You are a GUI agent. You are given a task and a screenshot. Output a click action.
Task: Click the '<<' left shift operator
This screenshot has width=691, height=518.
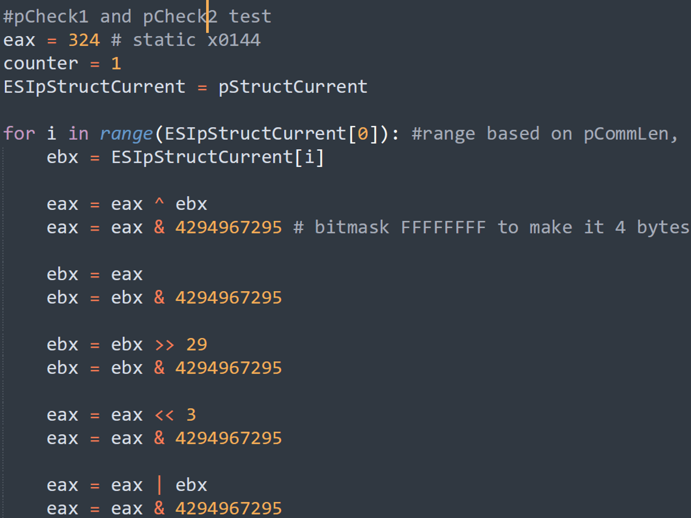(164, 415)
